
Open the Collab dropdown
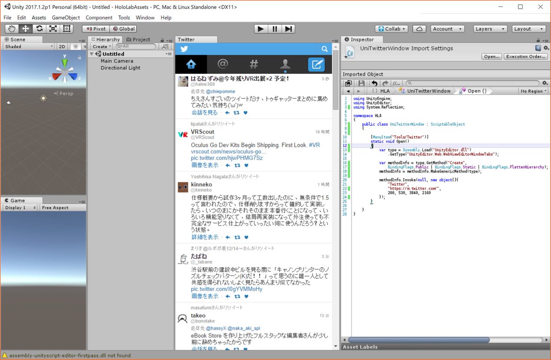[x=392, y=29]
